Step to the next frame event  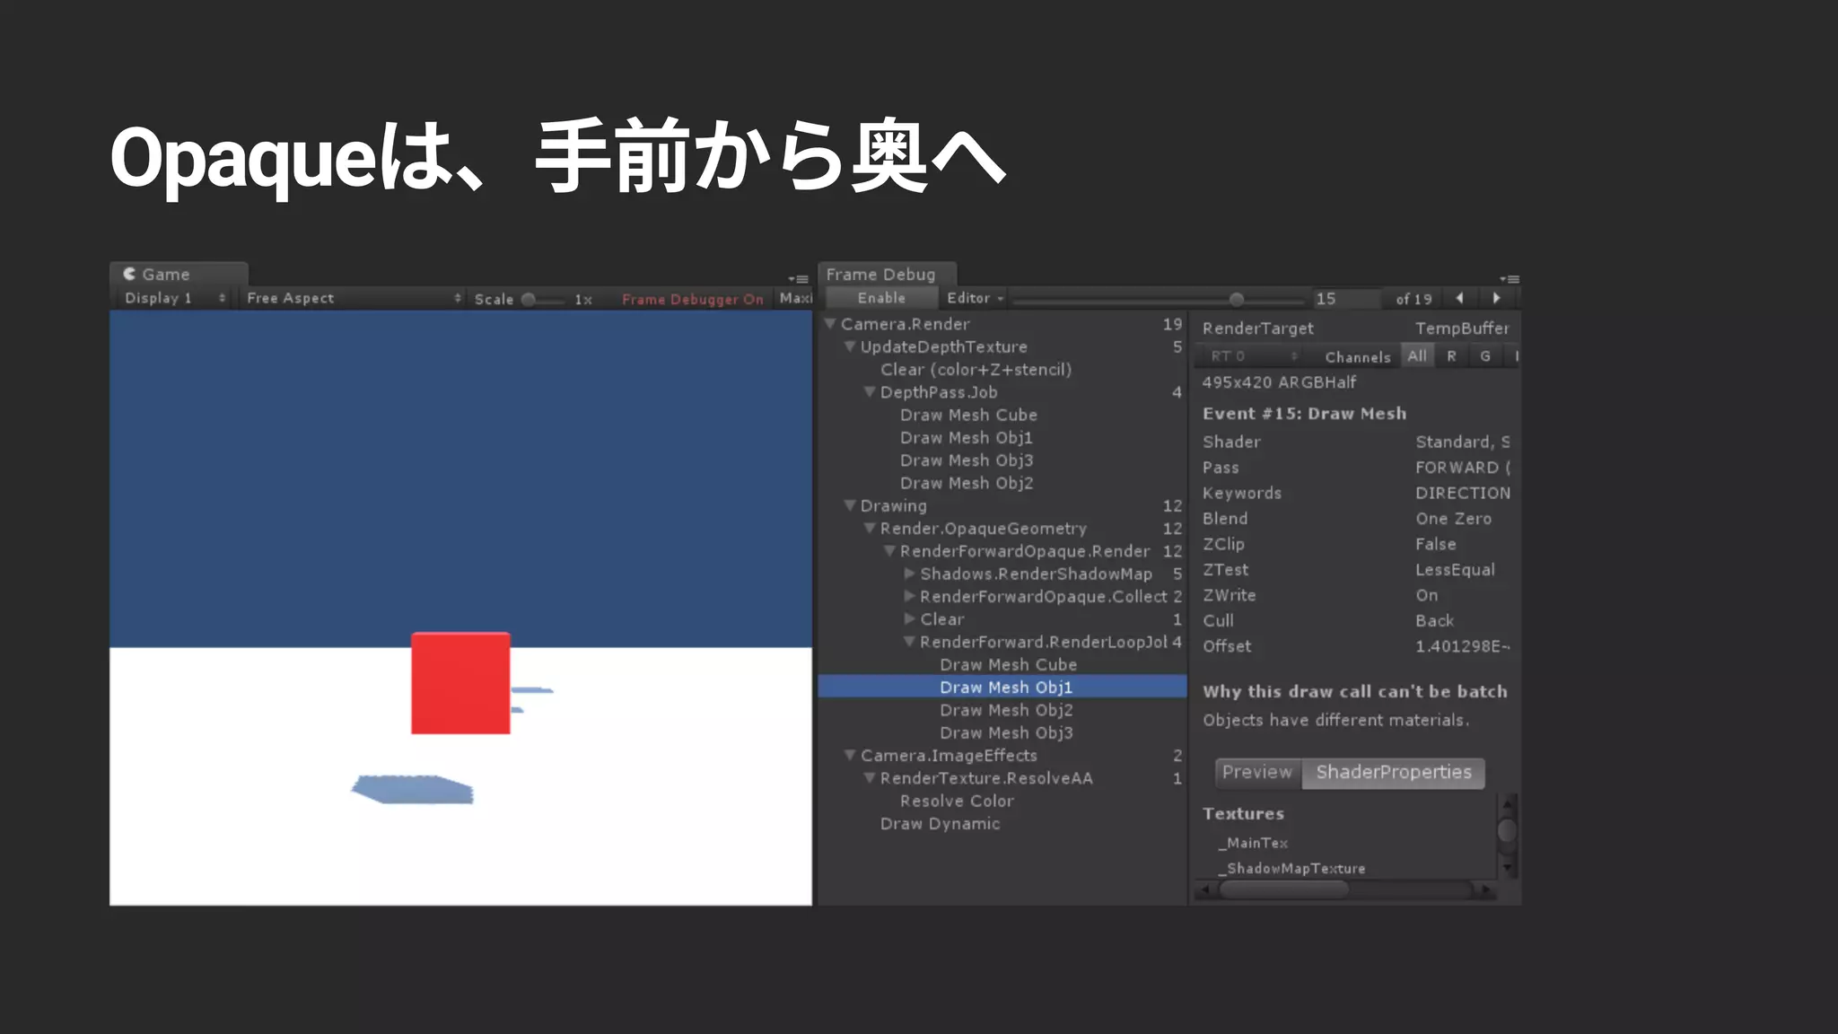[1496, 298]
